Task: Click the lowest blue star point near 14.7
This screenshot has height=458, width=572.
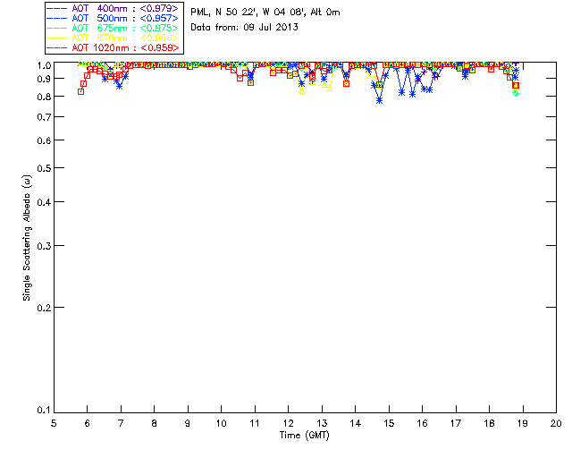Action: (x=379, y=100)
